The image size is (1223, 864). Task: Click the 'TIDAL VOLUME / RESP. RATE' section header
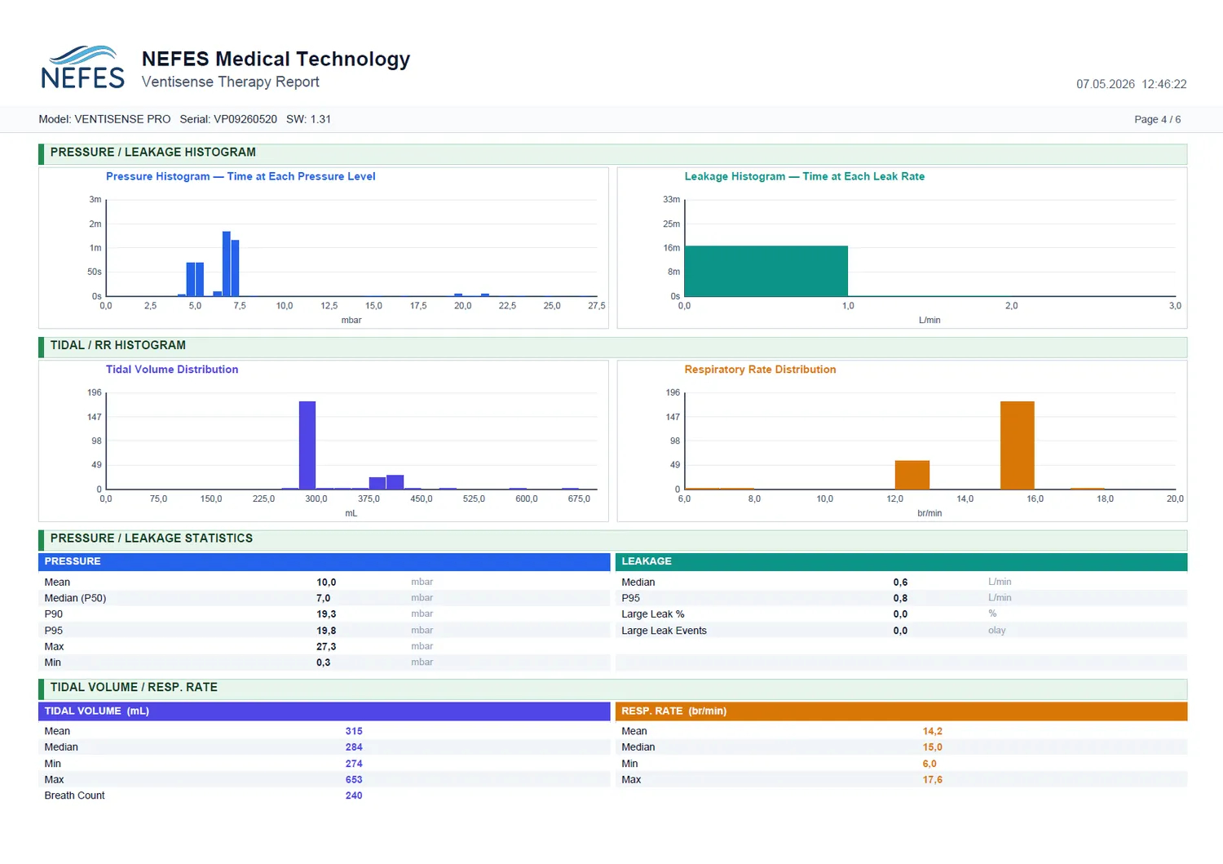tap(612, 688)
